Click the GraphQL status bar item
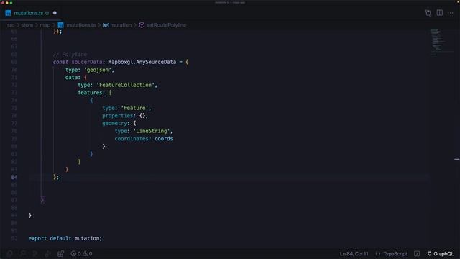The height and width of the screenshot is (259, 460). point(441,254)
